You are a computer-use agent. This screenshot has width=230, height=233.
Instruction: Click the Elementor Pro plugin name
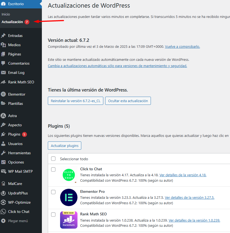(92, 191)
